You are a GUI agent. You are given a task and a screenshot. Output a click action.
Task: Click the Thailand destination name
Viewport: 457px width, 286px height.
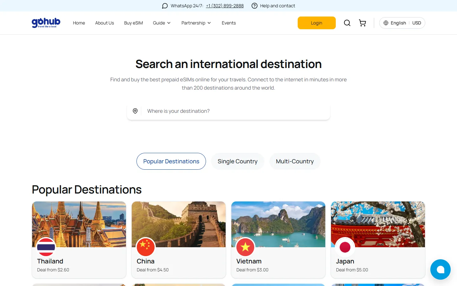coord(50,261)
